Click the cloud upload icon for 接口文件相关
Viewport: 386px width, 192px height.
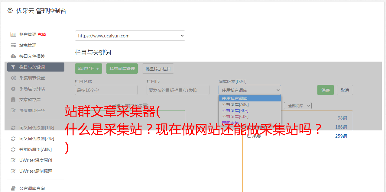pos(13,56)
